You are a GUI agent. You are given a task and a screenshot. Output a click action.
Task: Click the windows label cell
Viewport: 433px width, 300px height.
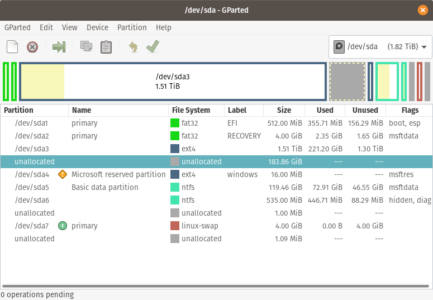point(242,174)
